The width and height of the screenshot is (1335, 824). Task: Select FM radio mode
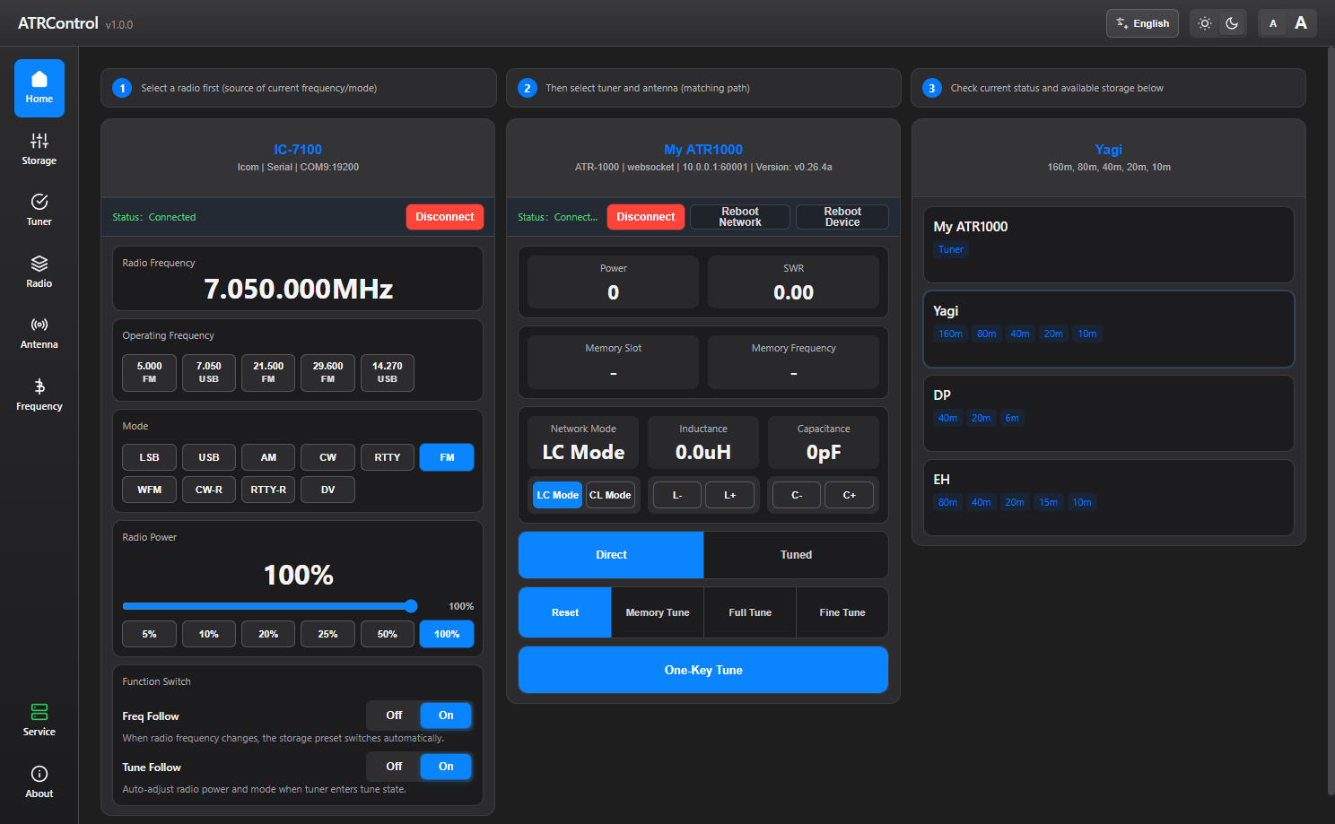pyautogui.click(x=447, y=457)
